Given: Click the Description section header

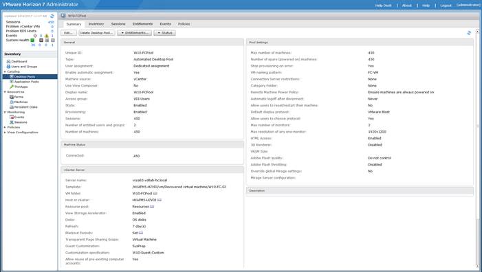Looking at the screenshot, I should pyautogui.click(x=360, y=191).
